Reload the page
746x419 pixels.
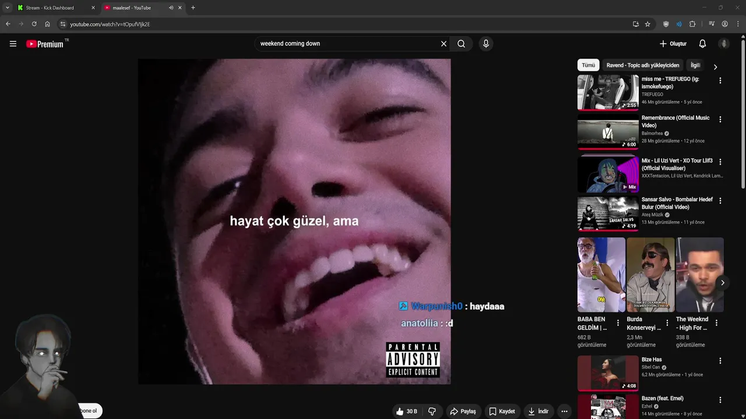coord(34,24)
